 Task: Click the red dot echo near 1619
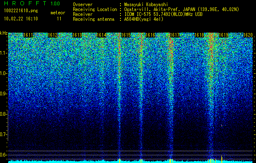(x=222, y=126)
